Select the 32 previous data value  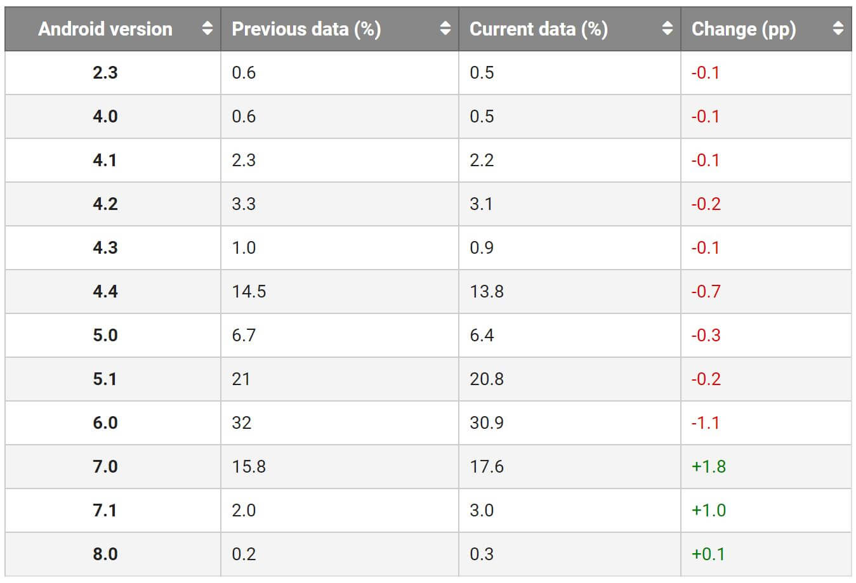pyautogui.click(x=242, y=423)
